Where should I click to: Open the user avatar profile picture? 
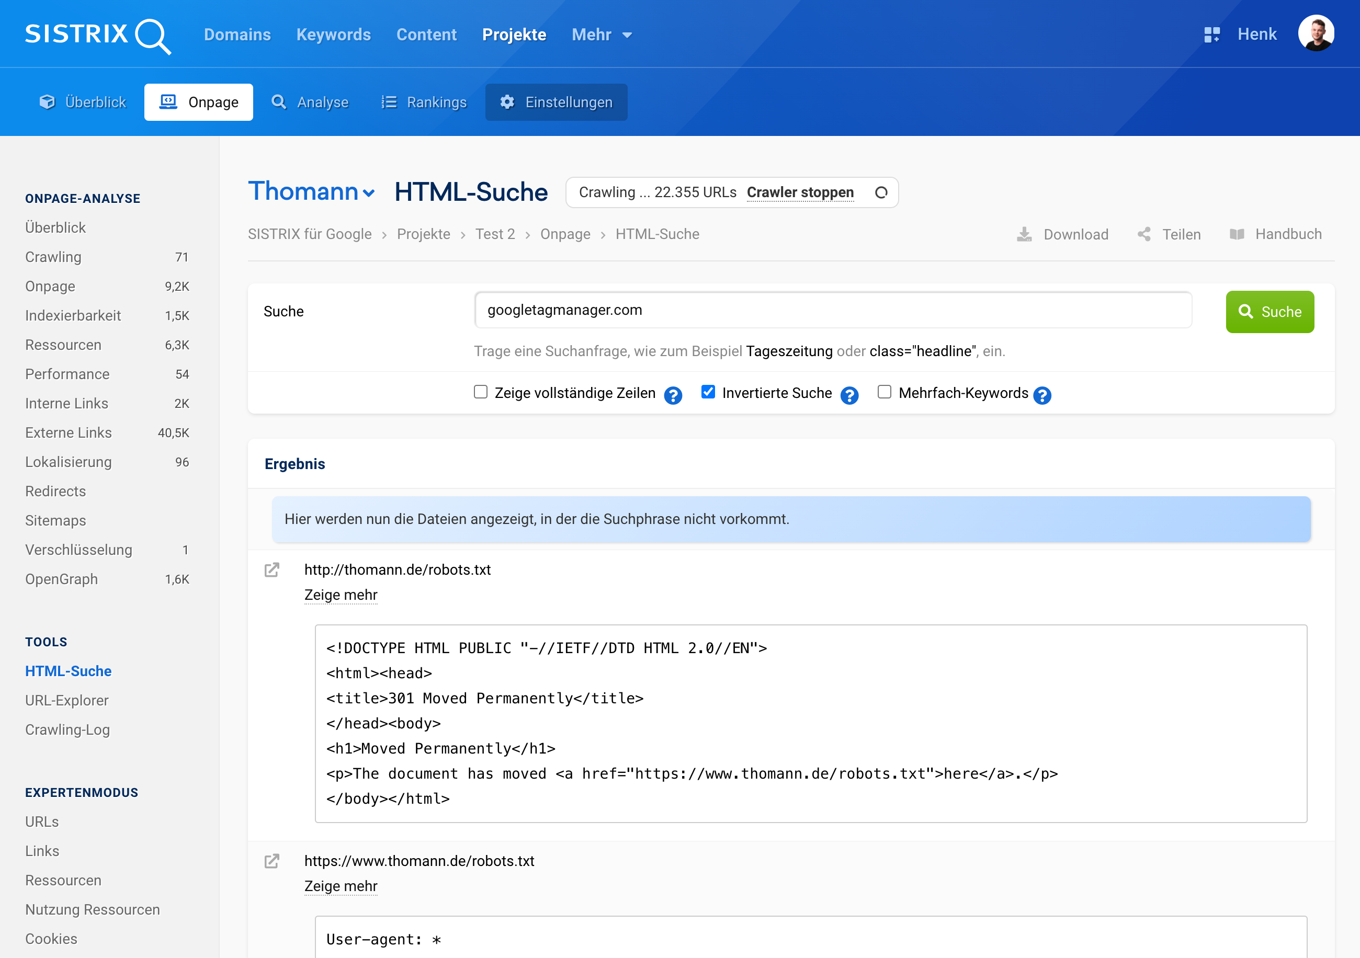click(1316, 33)
